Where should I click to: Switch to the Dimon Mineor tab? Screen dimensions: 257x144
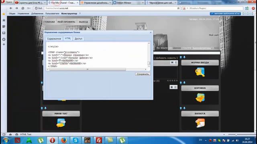click(x=128, y=3)
